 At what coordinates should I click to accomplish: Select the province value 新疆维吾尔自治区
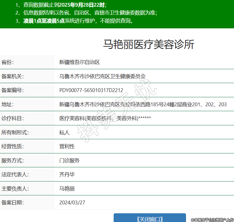(x=80, y=62)
